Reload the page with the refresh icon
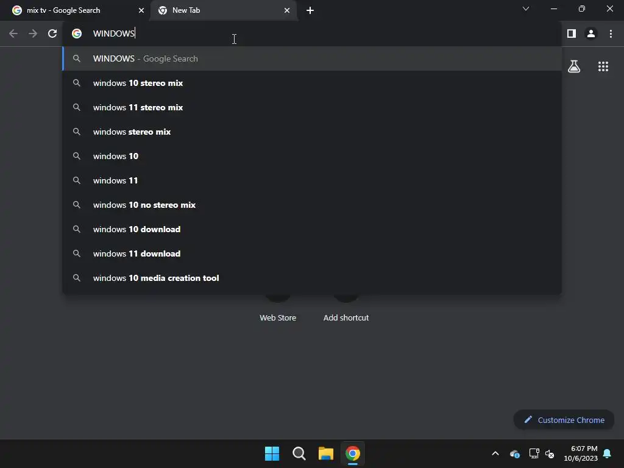This screenshot has width=624, height=468. [x=52, y=34]
